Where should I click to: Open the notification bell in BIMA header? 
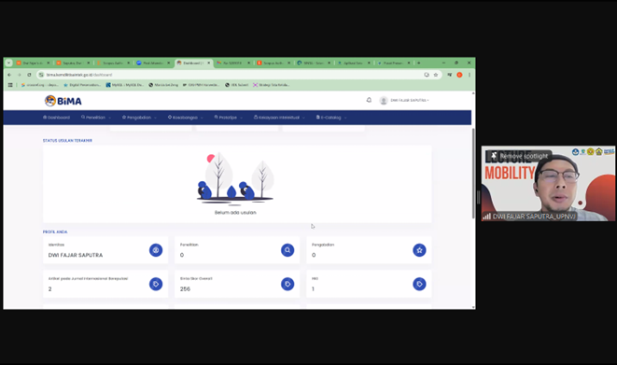point(369,100)
